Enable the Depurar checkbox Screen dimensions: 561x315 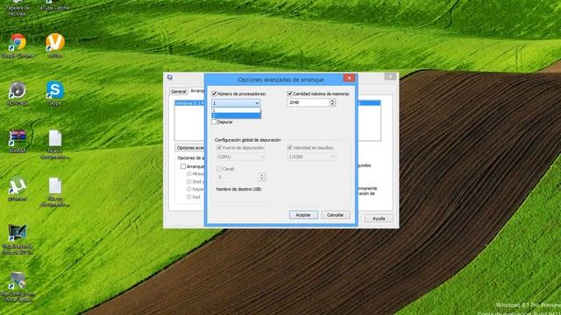214,122
